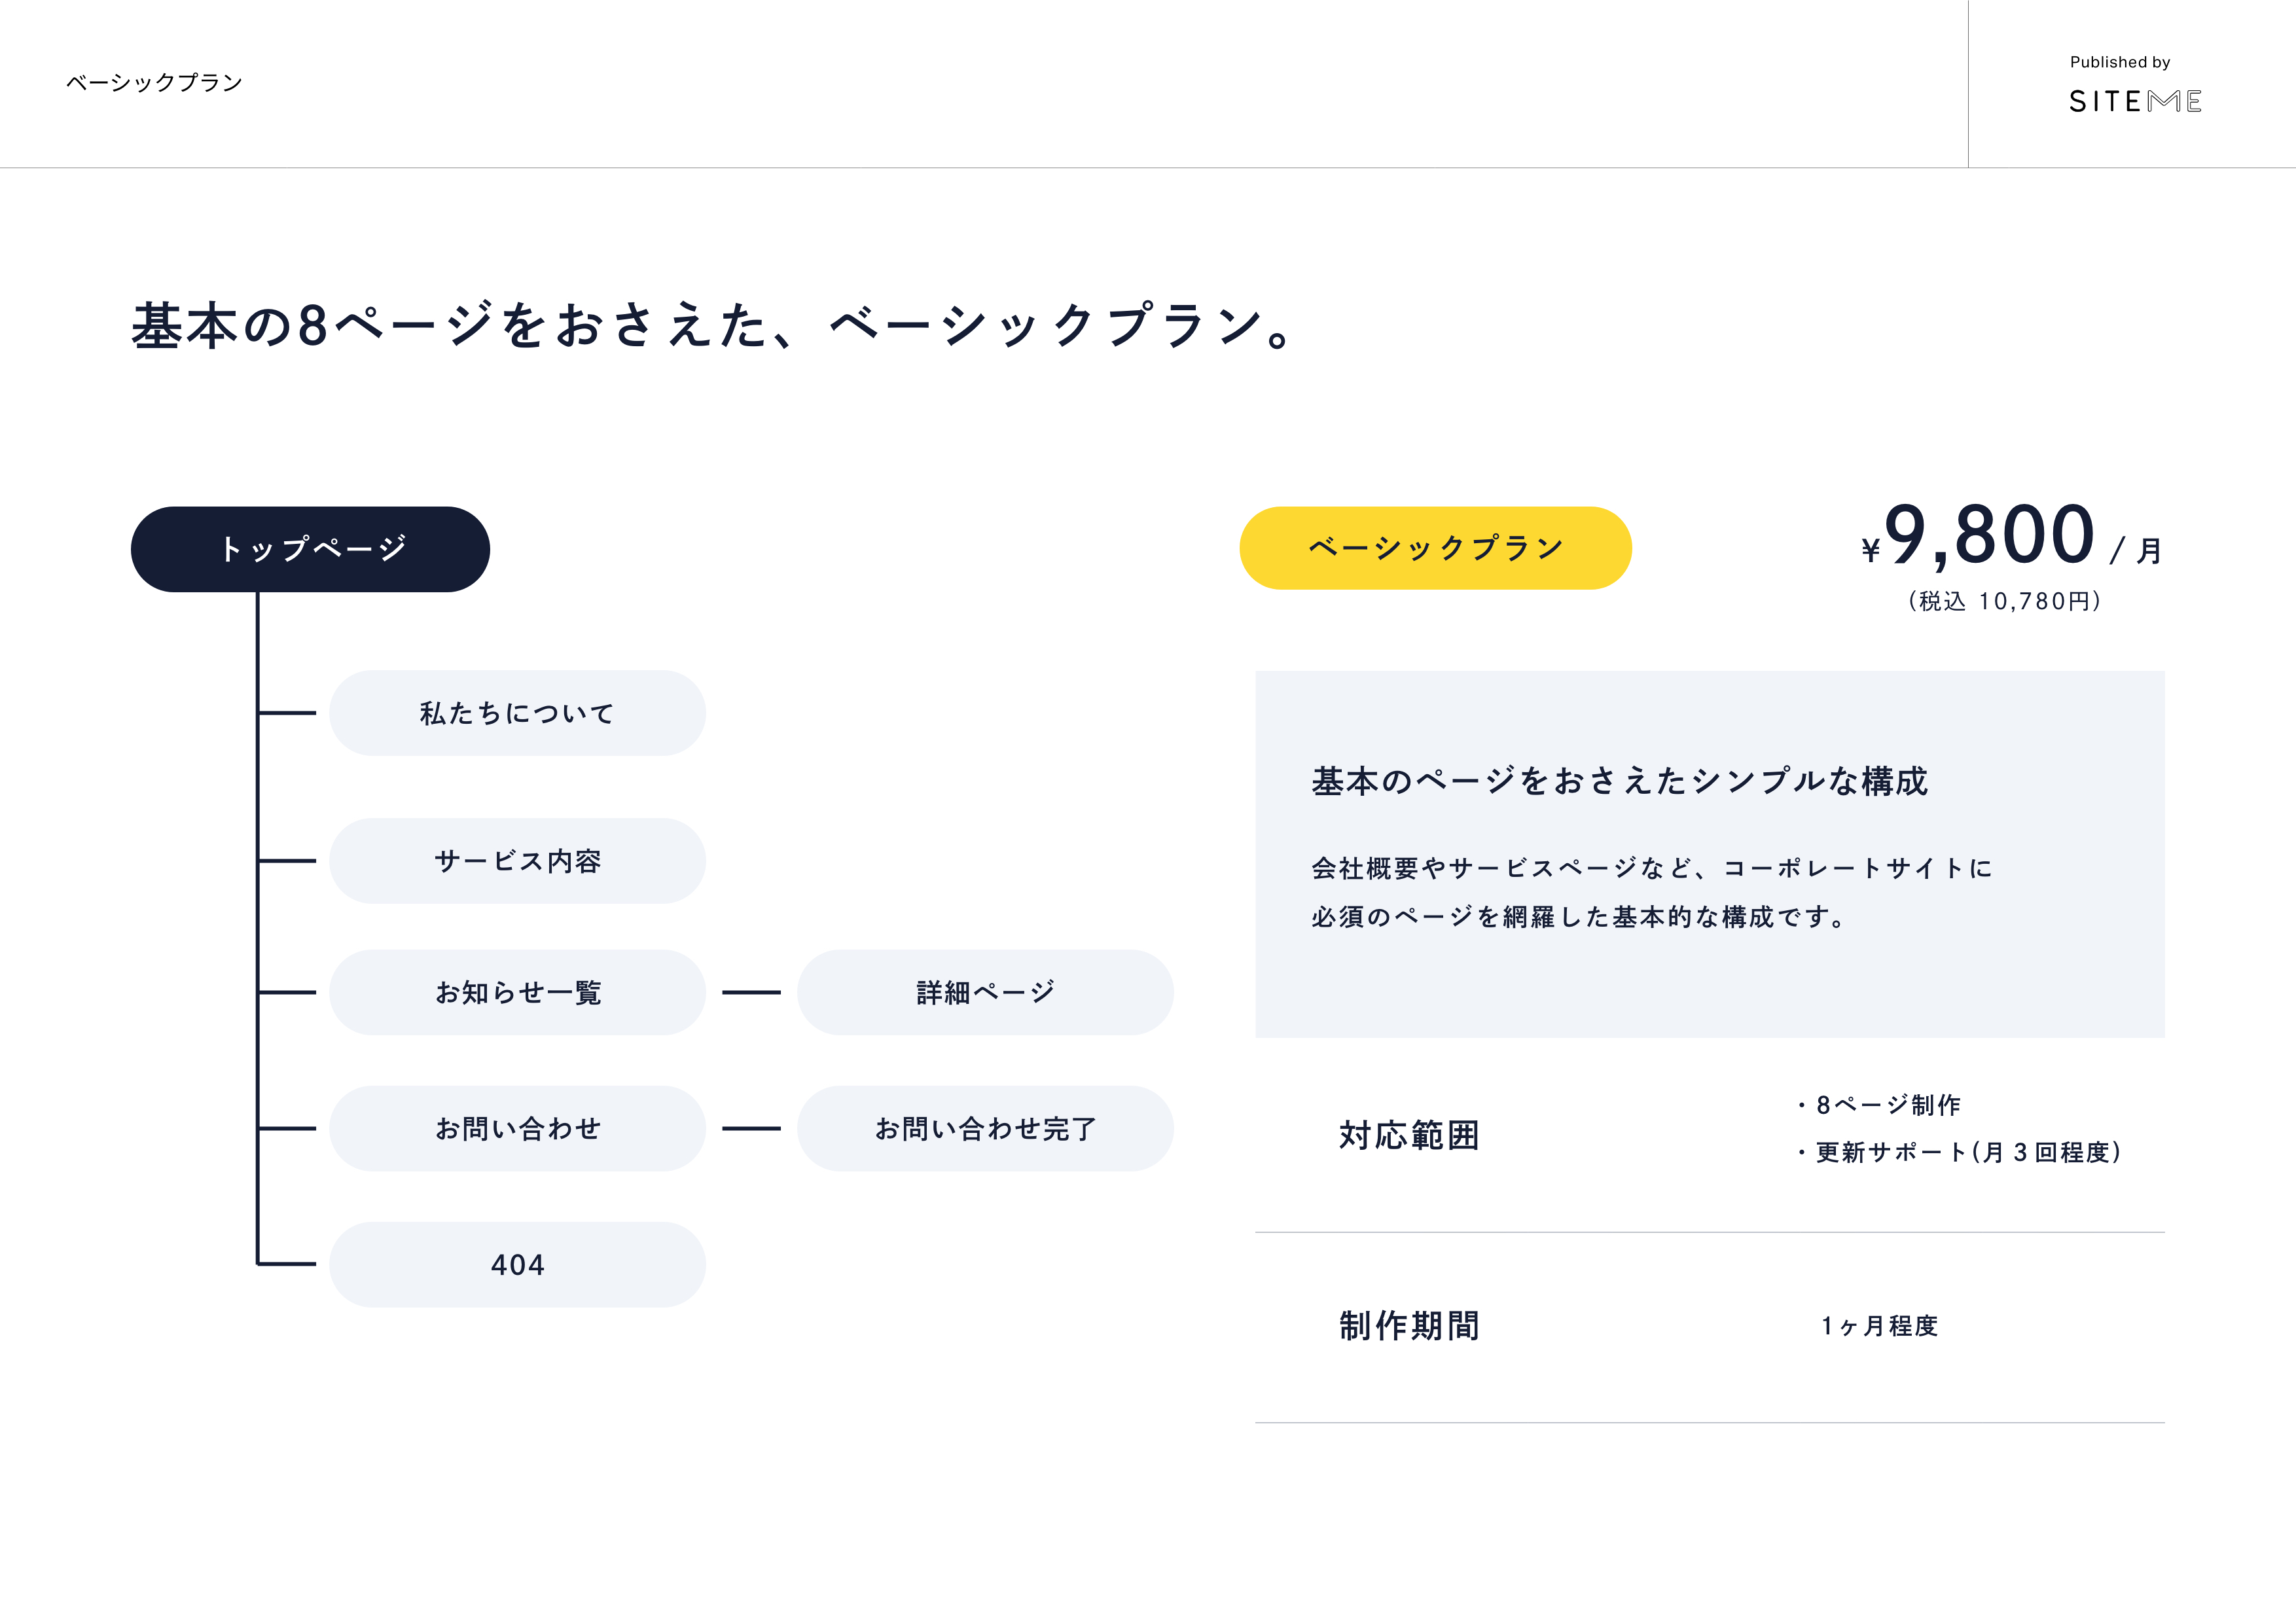Screen dimensions: 2296x1623
Task: Select the 私たちについて page node
Action: [x=517, y=713]
